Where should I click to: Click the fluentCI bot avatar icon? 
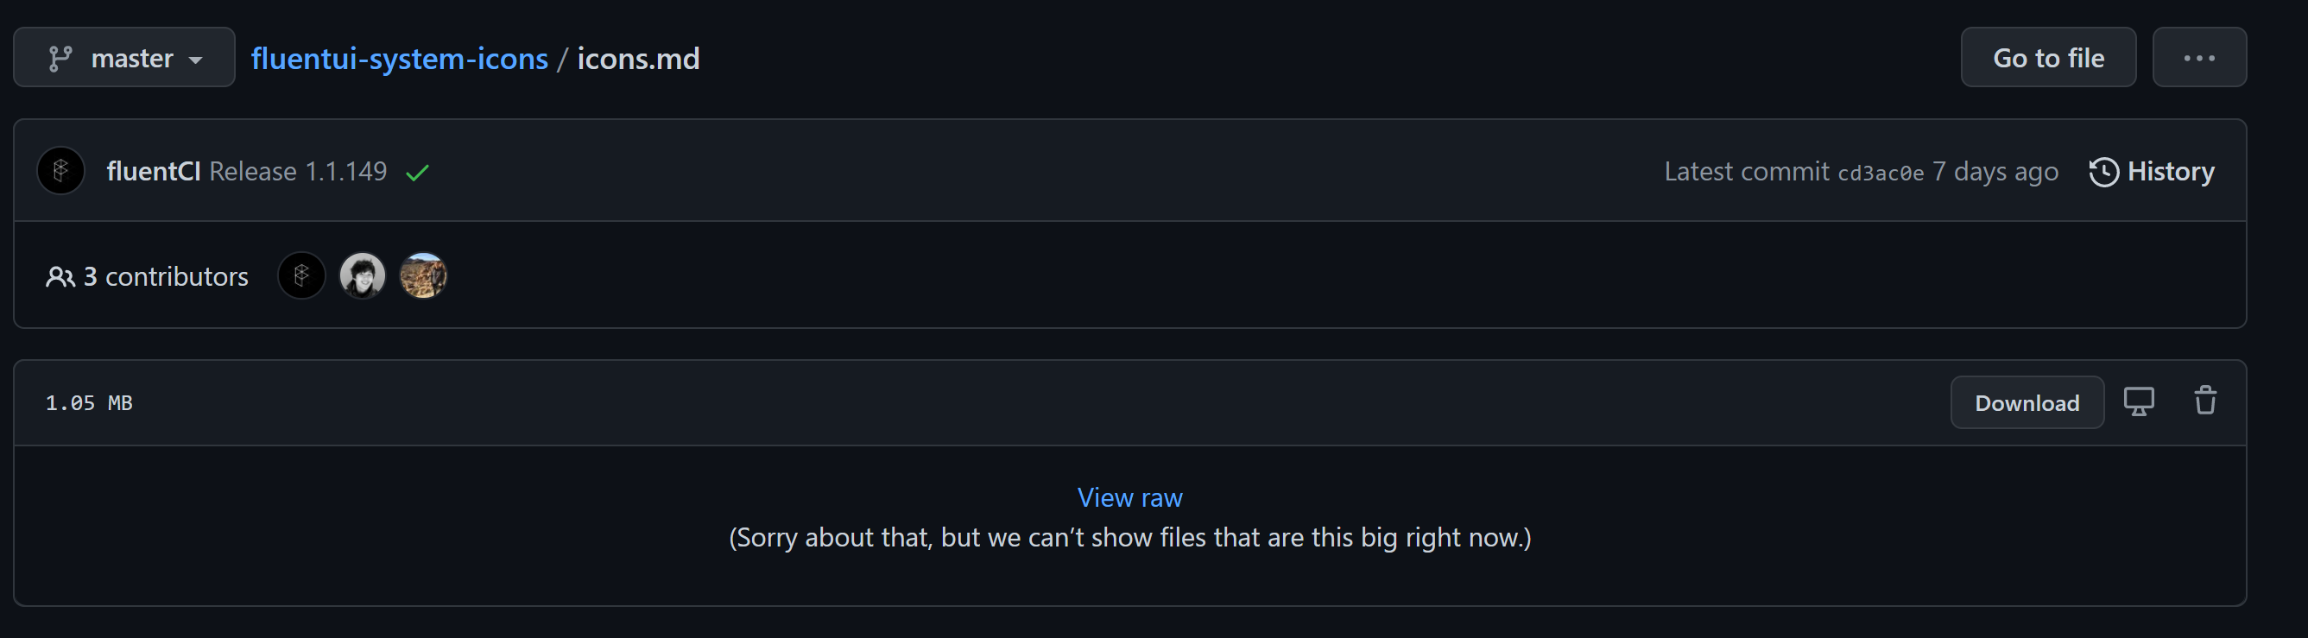pos(60,170)
